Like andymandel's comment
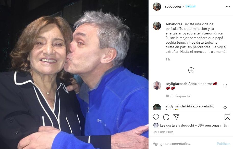Image resolution: width=233 pixels, height=149 pixels. 225,108
